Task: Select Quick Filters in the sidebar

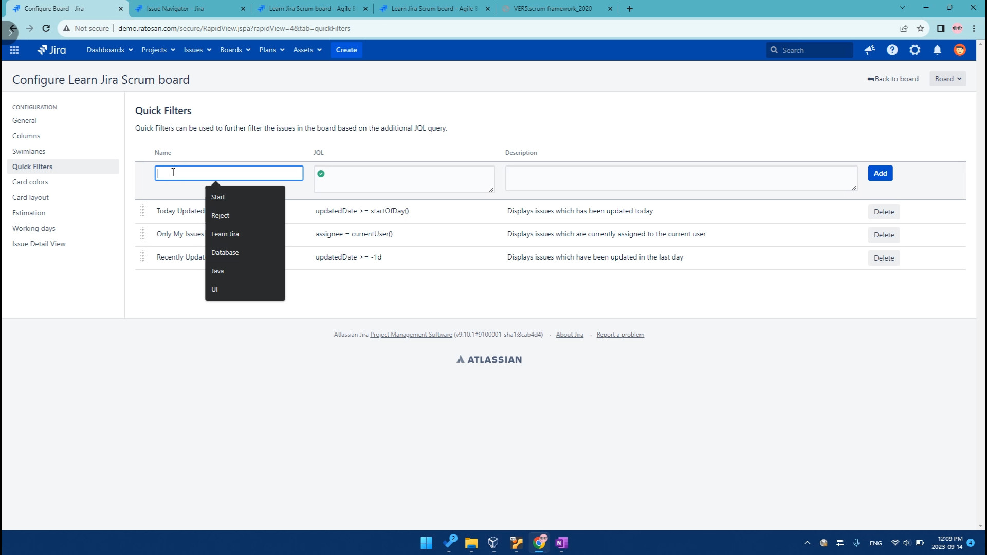Action: (63, 166)
